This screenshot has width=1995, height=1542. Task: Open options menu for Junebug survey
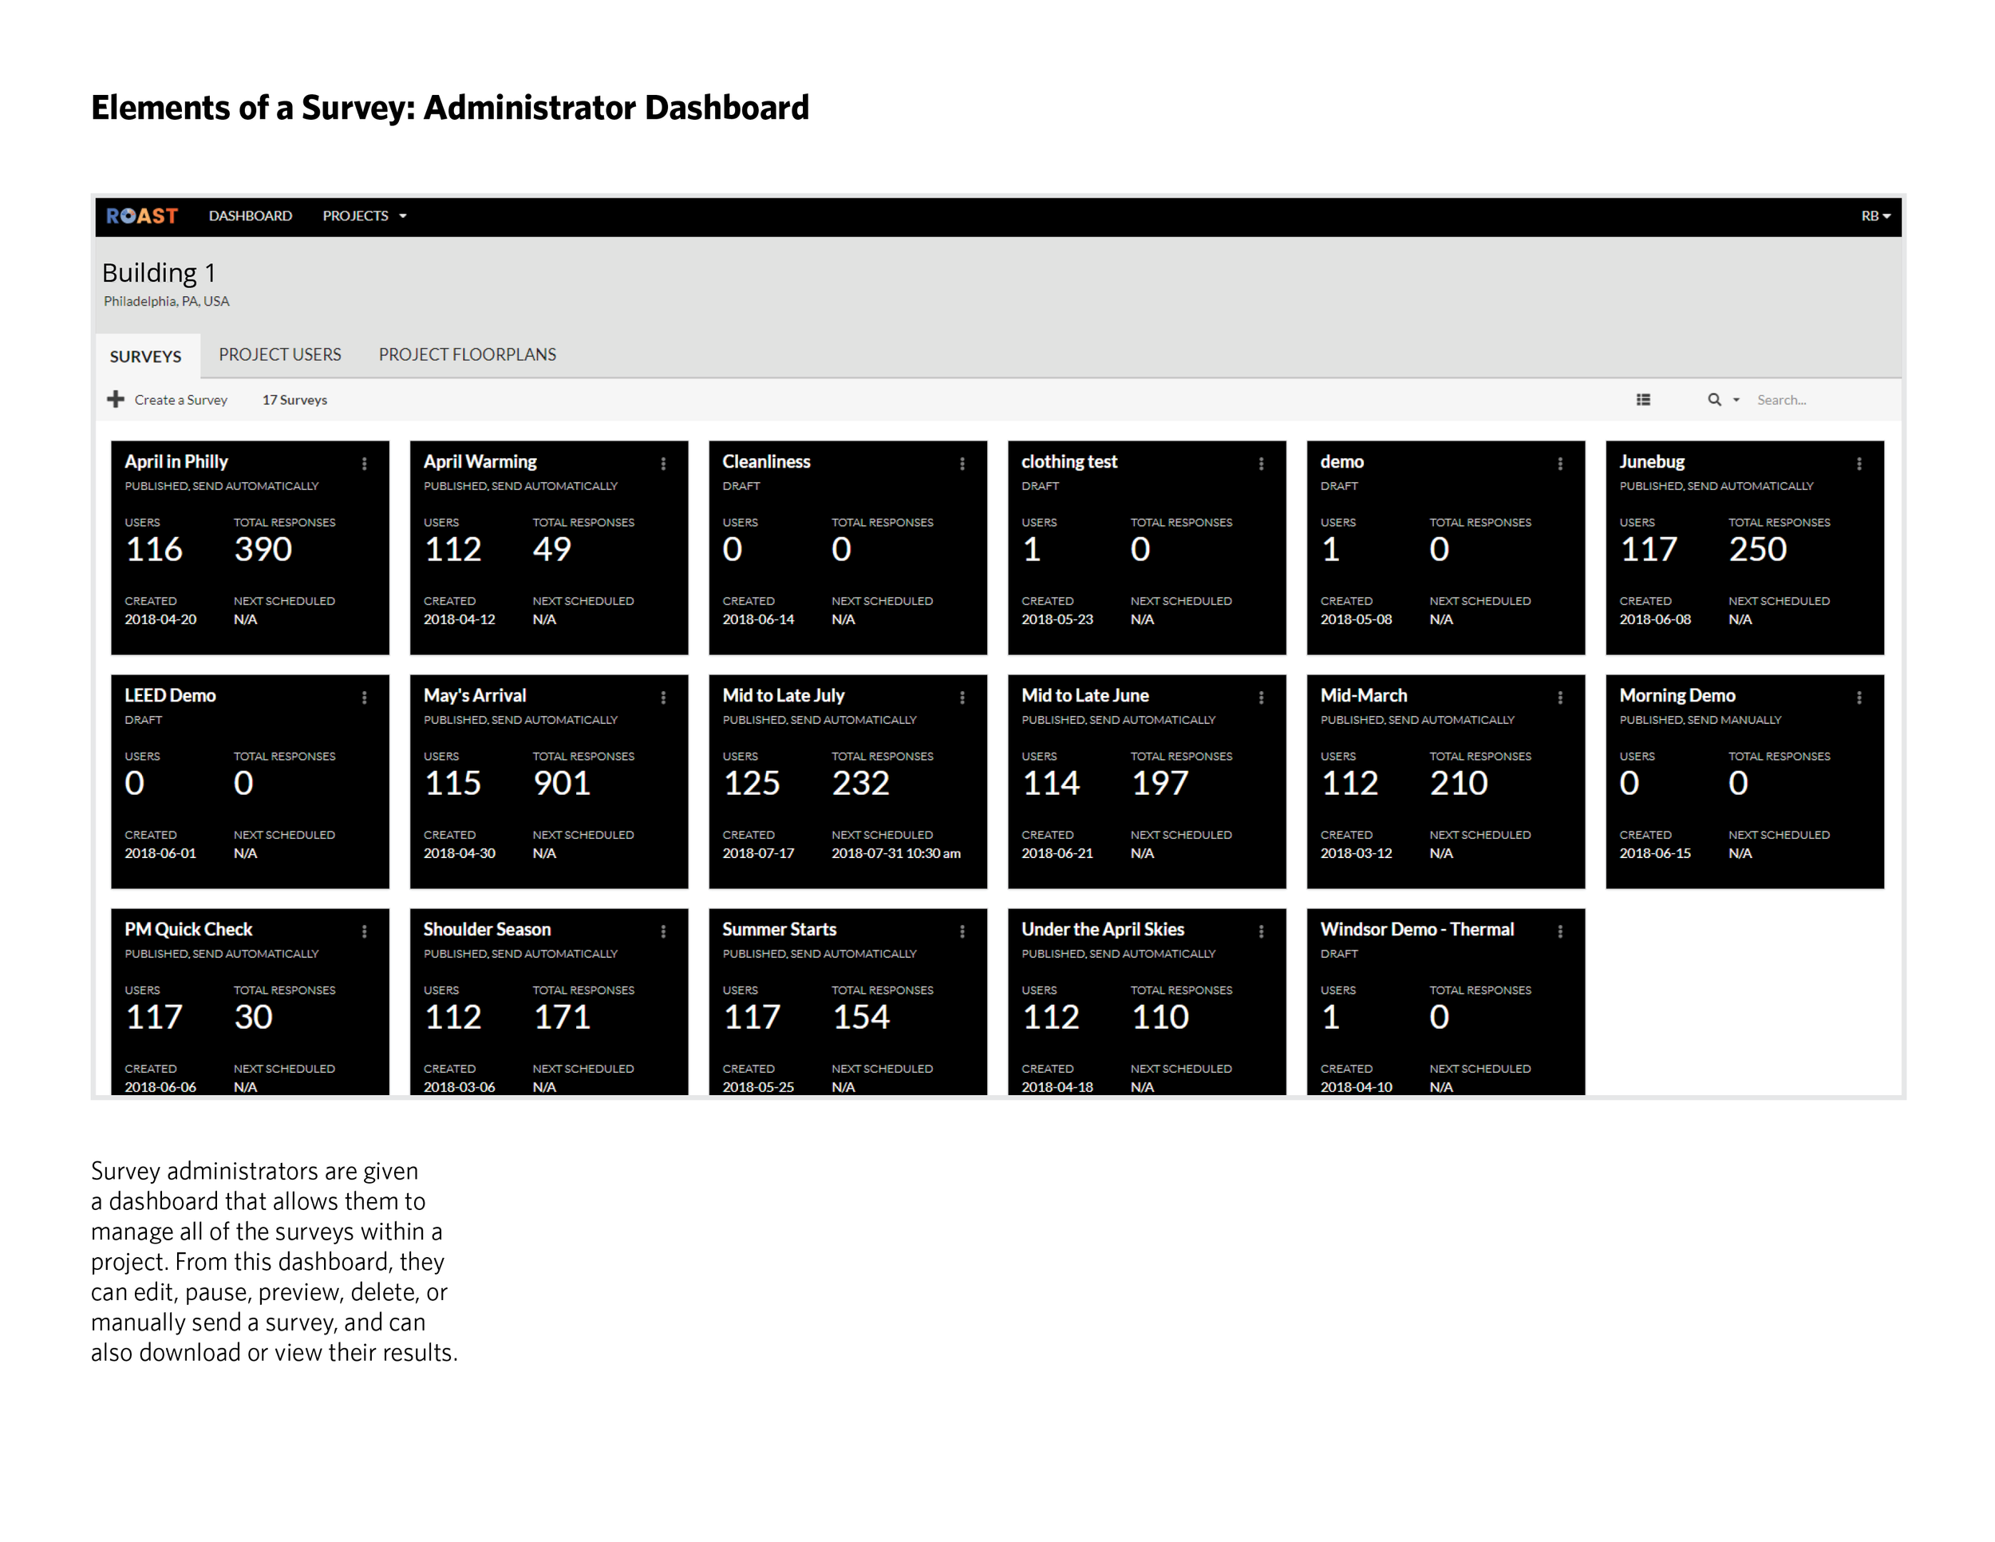pyautogui.click(x=1859, y=464)
